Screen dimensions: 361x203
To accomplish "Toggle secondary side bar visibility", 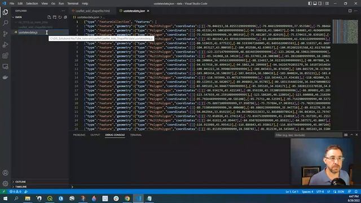I will (320, 3).
